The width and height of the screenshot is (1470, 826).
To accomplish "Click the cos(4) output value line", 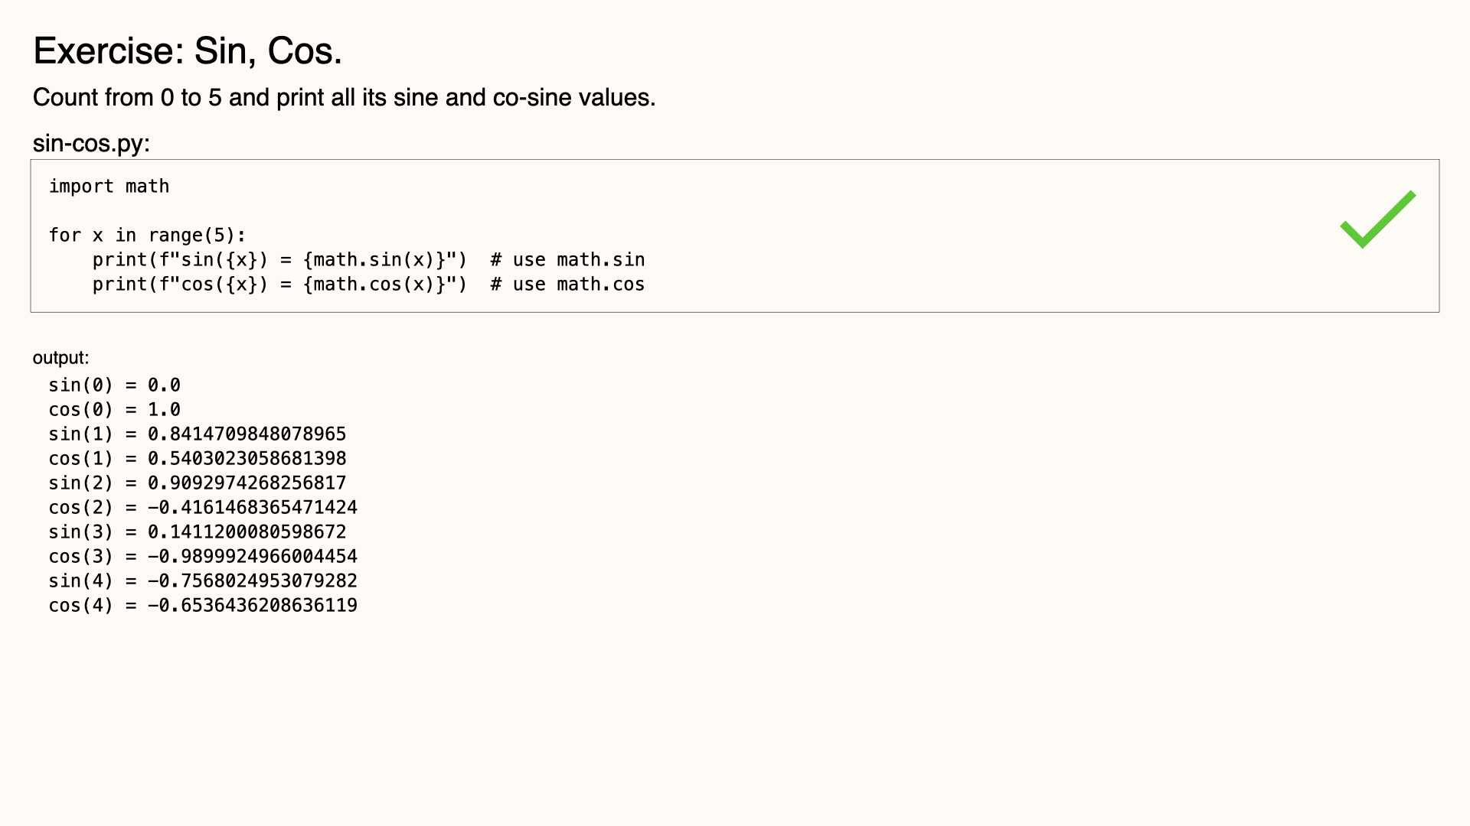I will [203, 606].
